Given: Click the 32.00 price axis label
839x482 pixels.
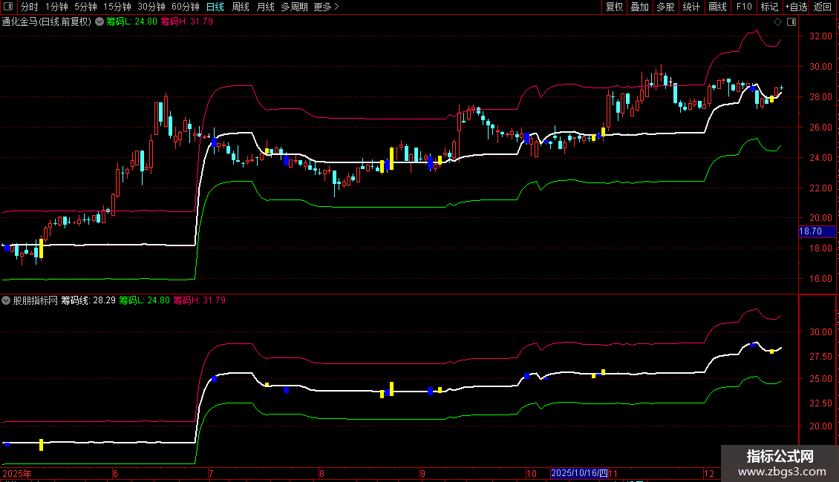Looking at the screenshot, I should pyautogui.click(x=820, y=36).
